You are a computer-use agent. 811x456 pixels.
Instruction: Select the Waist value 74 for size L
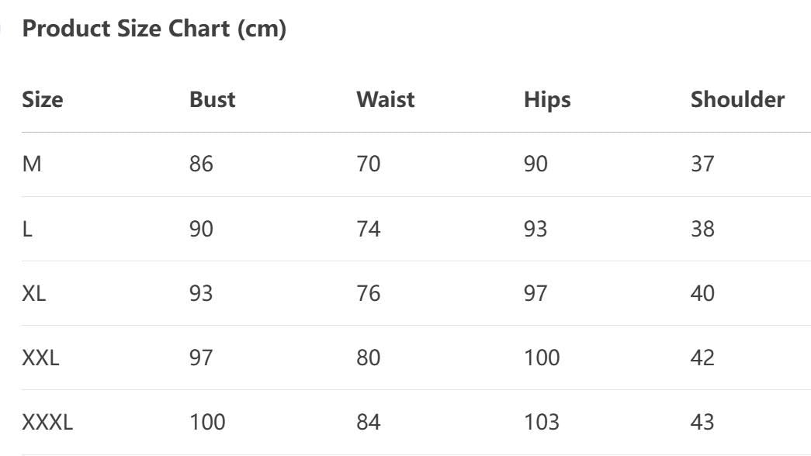369,230
